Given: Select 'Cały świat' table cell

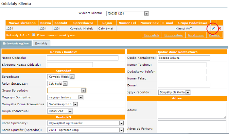Looking at the screenshot, I should (x=107, y=28).
